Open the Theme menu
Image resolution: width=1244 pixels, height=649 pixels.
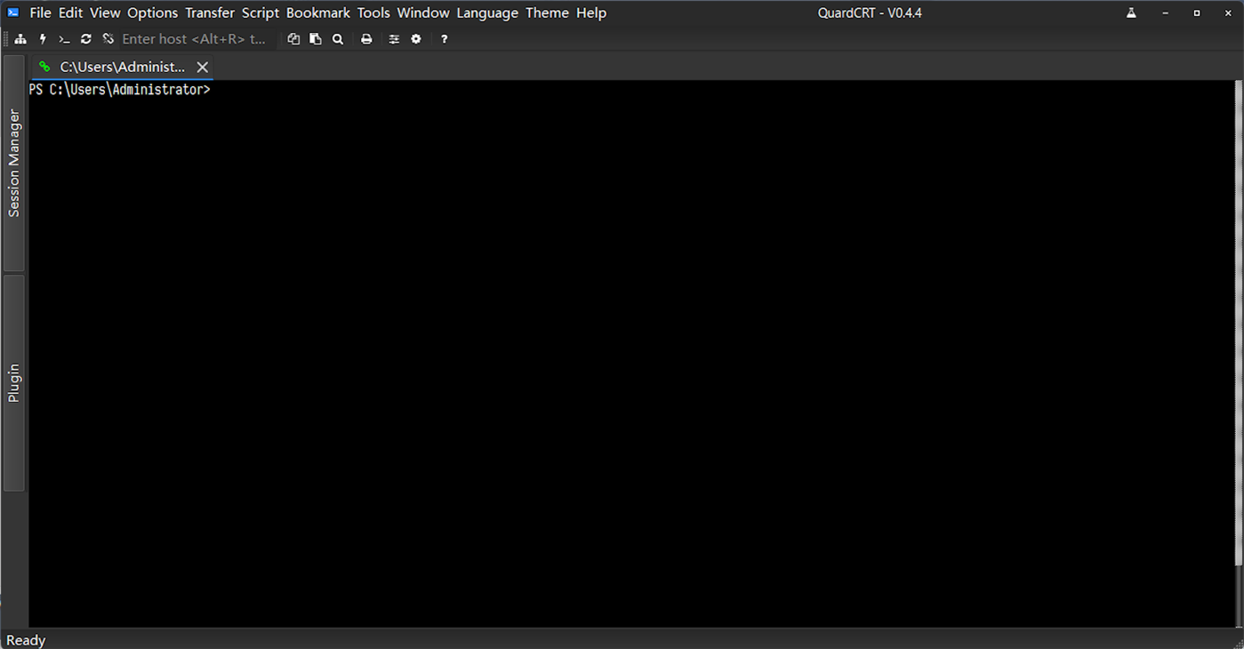[x=547, y=12]
